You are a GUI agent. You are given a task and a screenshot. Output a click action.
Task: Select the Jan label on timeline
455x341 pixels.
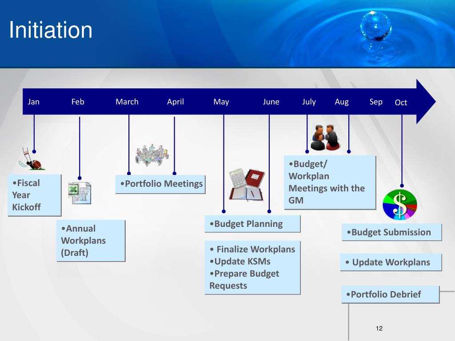[x=34, y=102]
